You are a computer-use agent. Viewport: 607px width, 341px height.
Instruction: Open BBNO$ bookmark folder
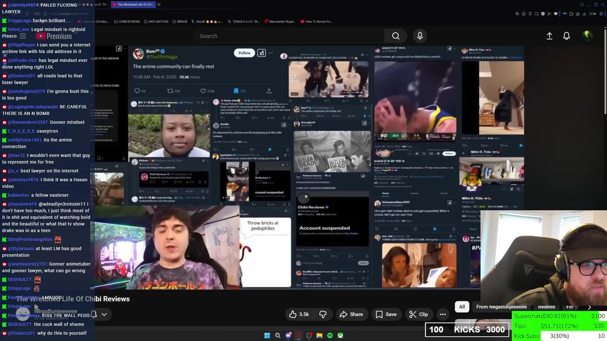pos(179,21)
